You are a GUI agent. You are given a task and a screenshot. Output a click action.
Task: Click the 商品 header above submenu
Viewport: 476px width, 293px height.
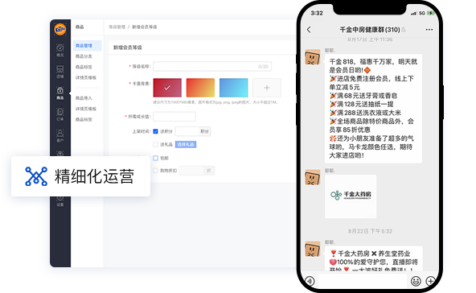click(x=80, y=27)
